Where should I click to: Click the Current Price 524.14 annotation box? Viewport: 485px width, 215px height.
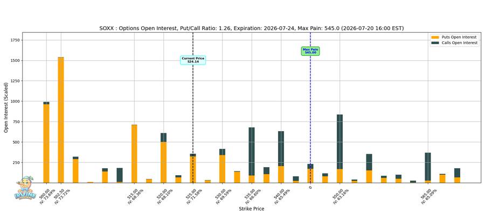[x=193, y=60]
